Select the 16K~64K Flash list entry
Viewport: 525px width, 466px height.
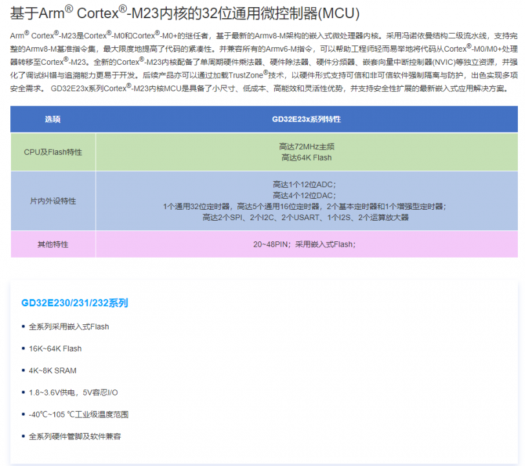[x=55, y=348]
